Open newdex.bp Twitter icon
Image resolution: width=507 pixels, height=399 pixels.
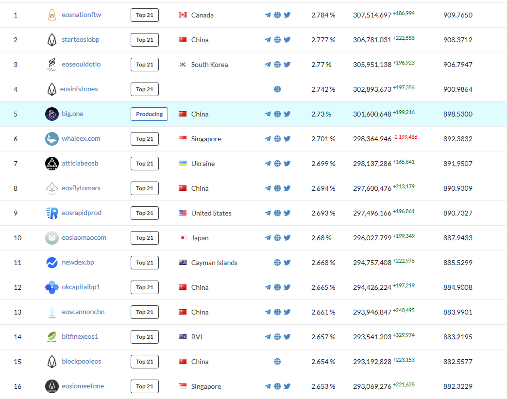287,262
